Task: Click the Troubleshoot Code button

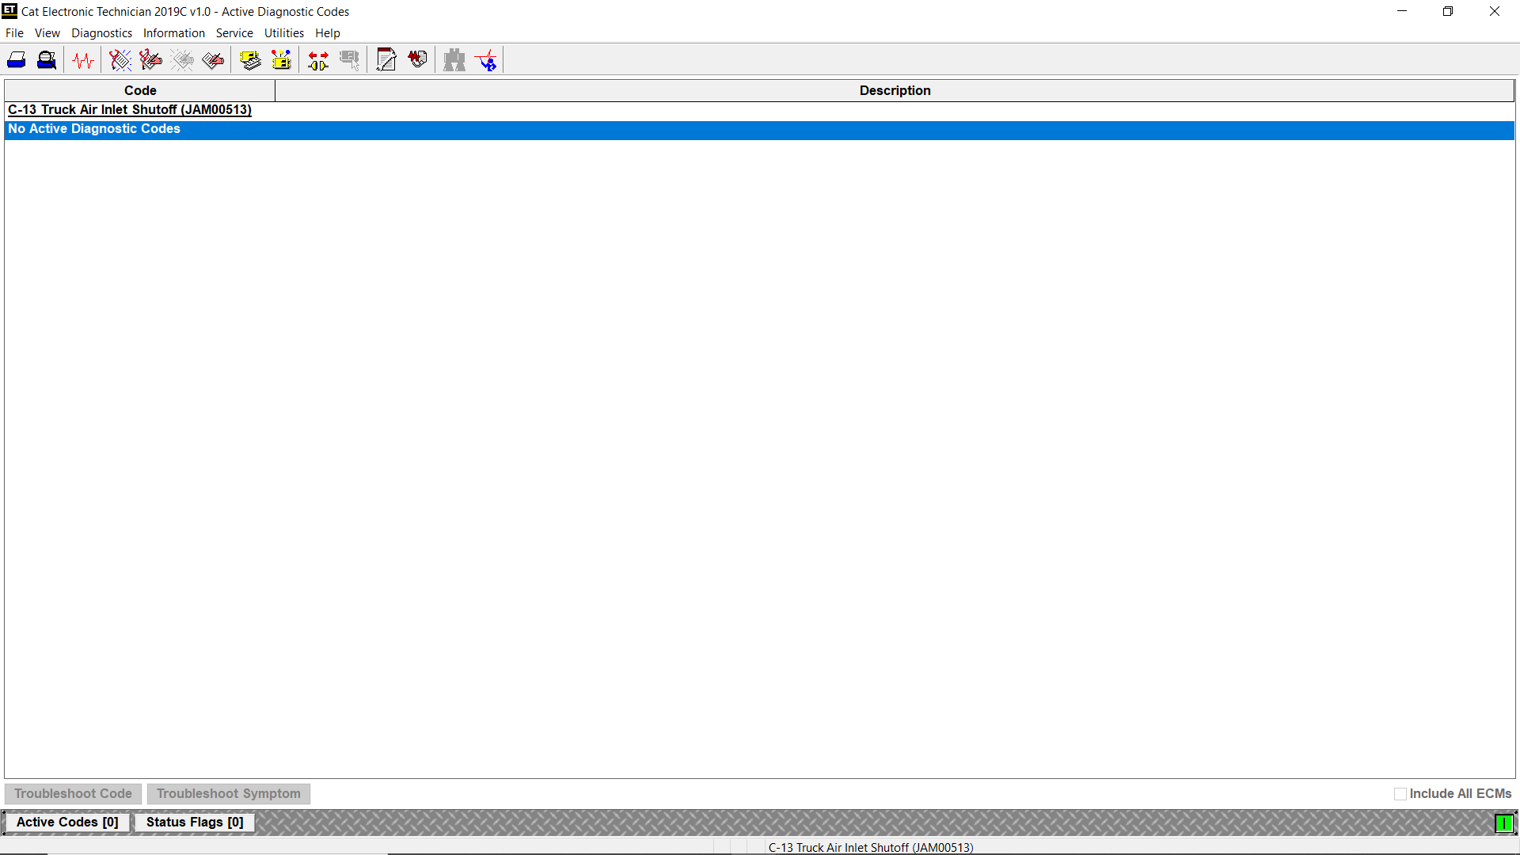Action: [73, 794]
